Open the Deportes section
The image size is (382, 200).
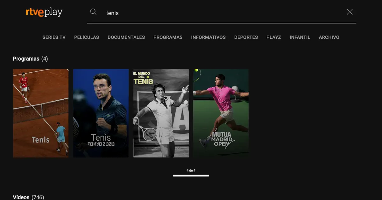tap(246, 37)
